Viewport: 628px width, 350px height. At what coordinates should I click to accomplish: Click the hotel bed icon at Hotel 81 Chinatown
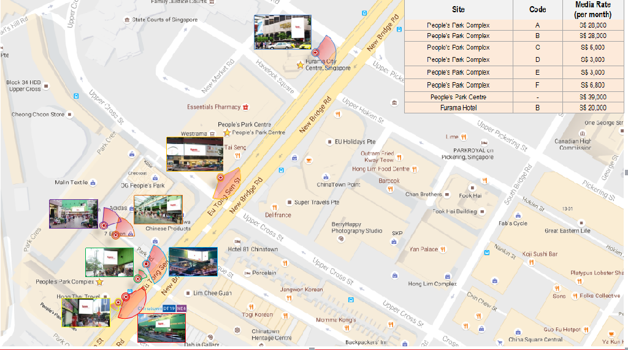(x=237, y=242)
